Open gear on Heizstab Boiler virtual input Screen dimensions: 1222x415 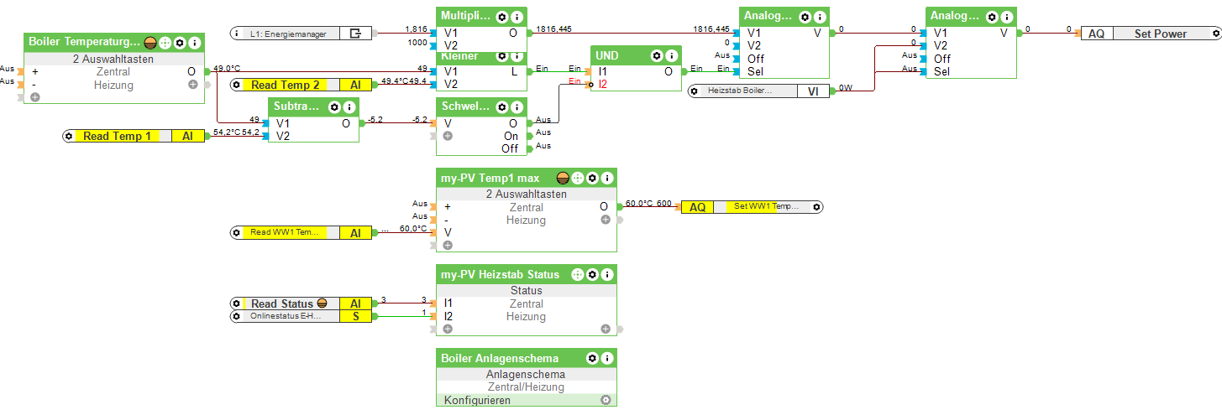point(694,91)
